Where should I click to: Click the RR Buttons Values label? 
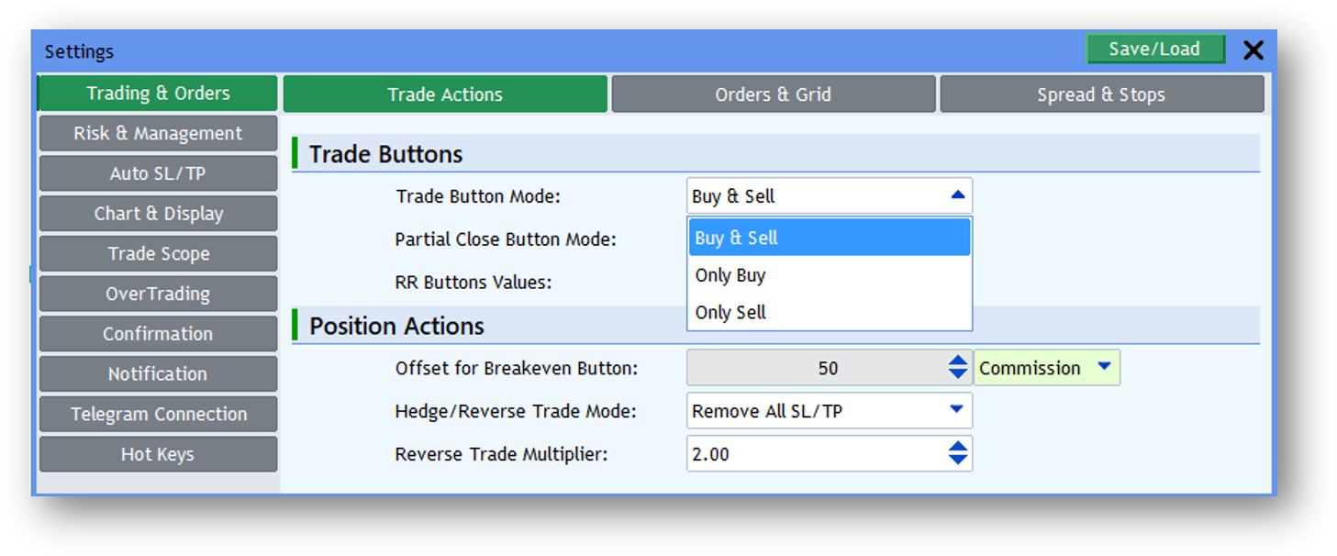[474, 283]
